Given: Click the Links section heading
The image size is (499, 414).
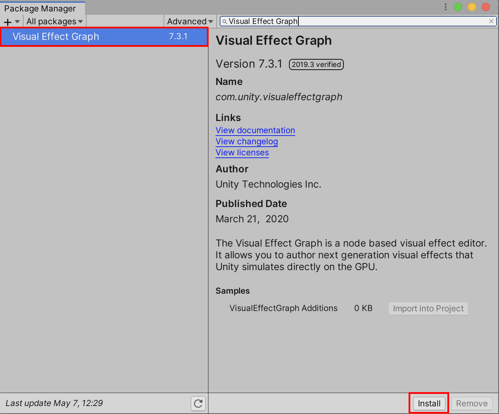Looking at the screenshot, I should (x=228, y=118).
